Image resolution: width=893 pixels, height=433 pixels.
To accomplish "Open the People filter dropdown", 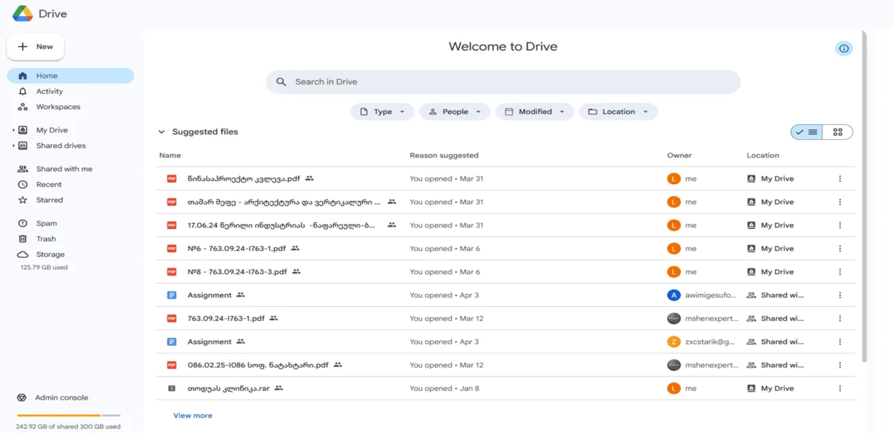I will (x=455, y=112).
